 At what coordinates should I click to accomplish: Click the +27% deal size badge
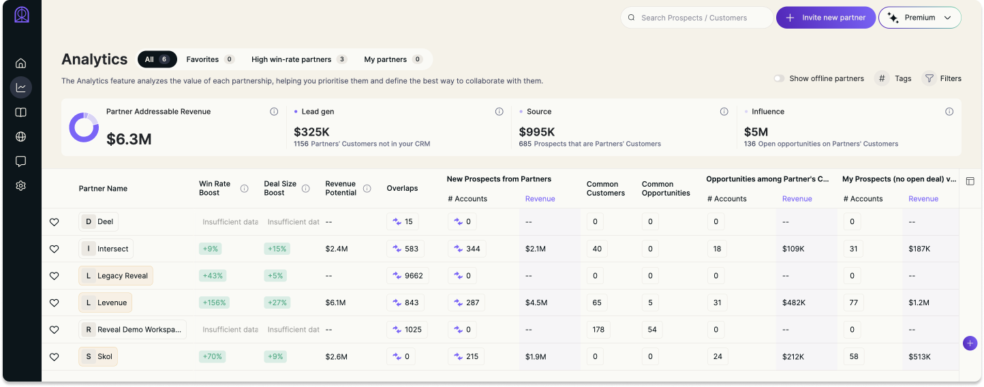point(277,303)
